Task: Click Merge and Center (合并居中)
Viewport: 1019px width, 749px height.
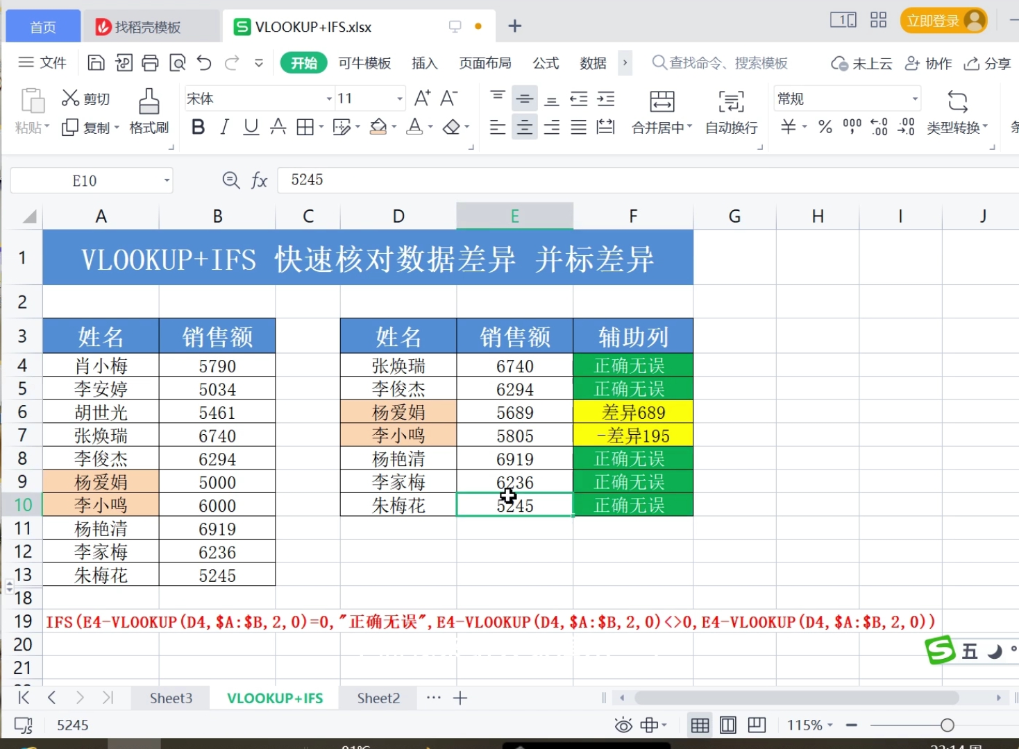Action: click(x=662, y=111)
